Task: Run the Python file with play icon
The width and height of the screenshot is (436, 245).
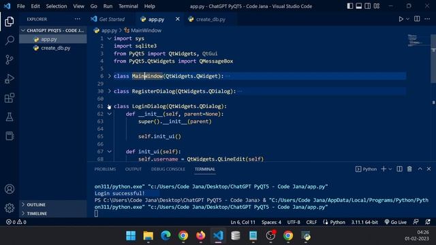Action: (401, 19)
